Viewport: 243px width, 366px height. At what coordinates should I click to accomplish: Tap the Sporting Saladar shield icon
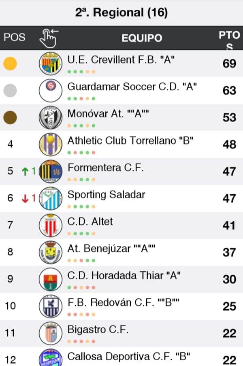coord(50,198)
